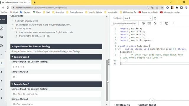
Task: Open the dark L extension icon
Action: 172,8
